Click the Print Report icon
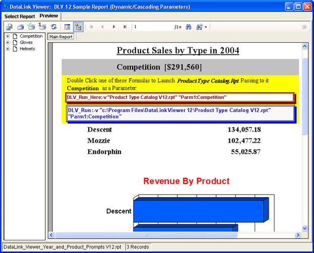The width and height of the screenshot is (314, 253). point(20,27)
